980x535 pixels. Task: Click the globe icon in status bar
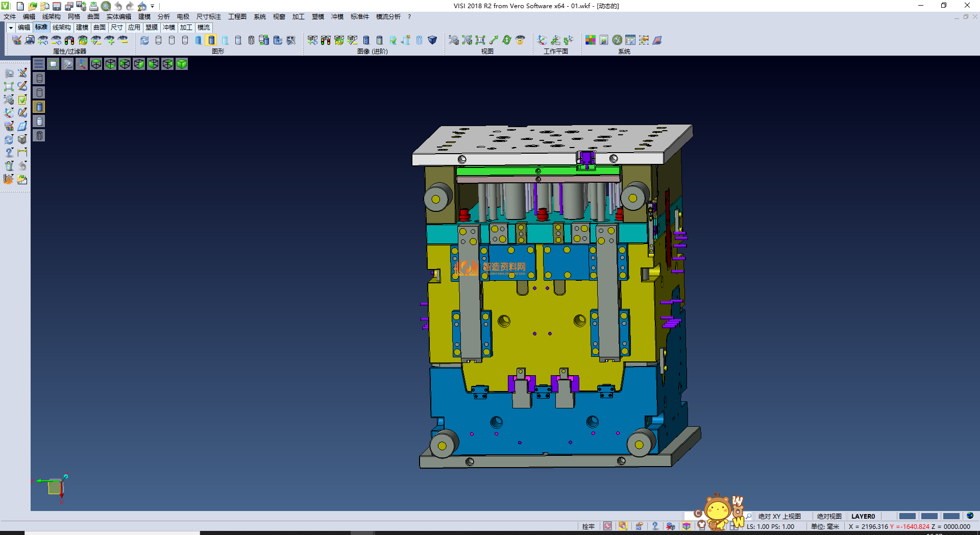point(970,516)
